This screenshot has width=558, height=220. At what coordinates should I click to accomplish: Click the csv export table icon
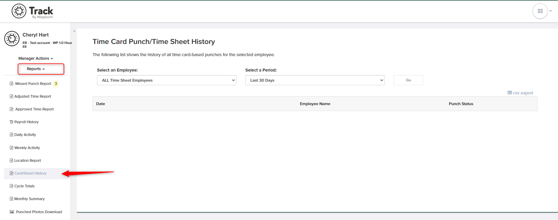pyautogui.click(x=510, y=93)
